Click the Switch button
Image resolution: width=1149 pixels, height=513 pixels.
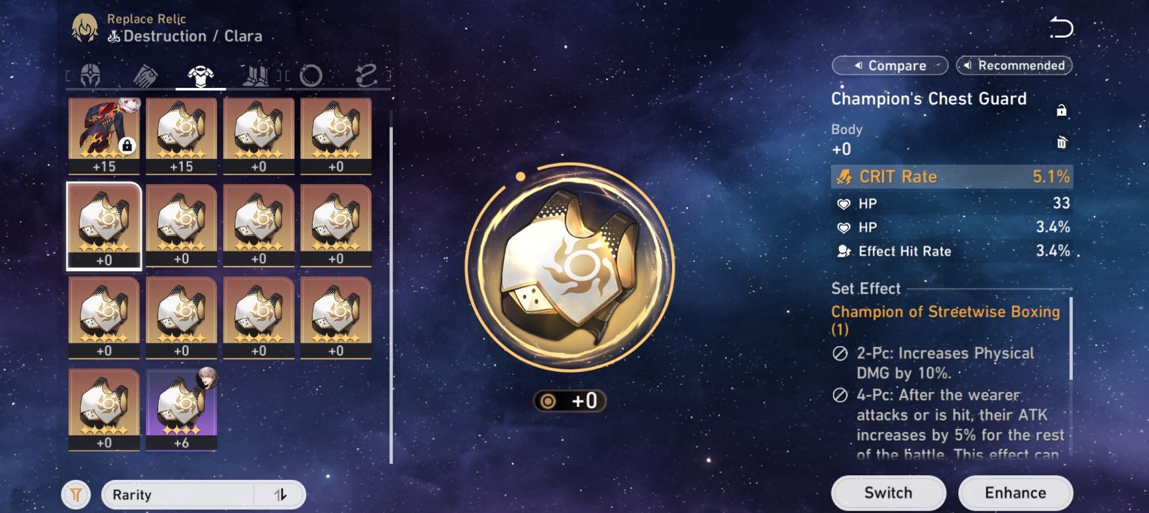[x=888, y=493]
